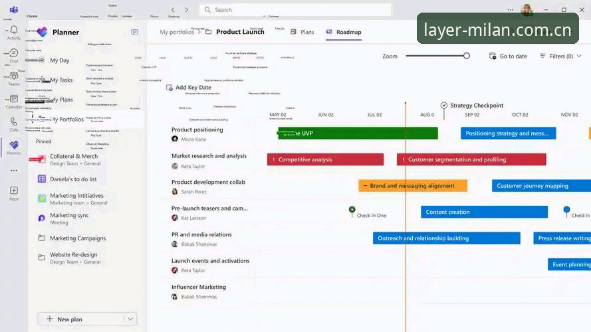Viewport: 591px width, 332px height.
Task: Open Positioning strategy and messaging bar
Action: click(x=508, y=133)
